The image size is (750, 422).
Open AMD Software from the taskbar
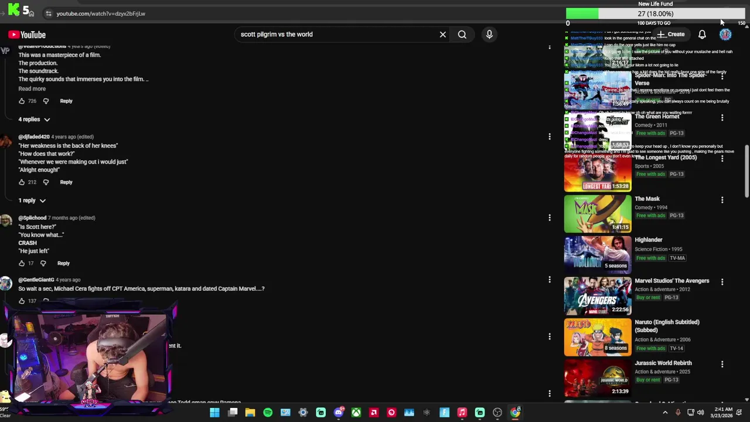click(x=374, y=413)
